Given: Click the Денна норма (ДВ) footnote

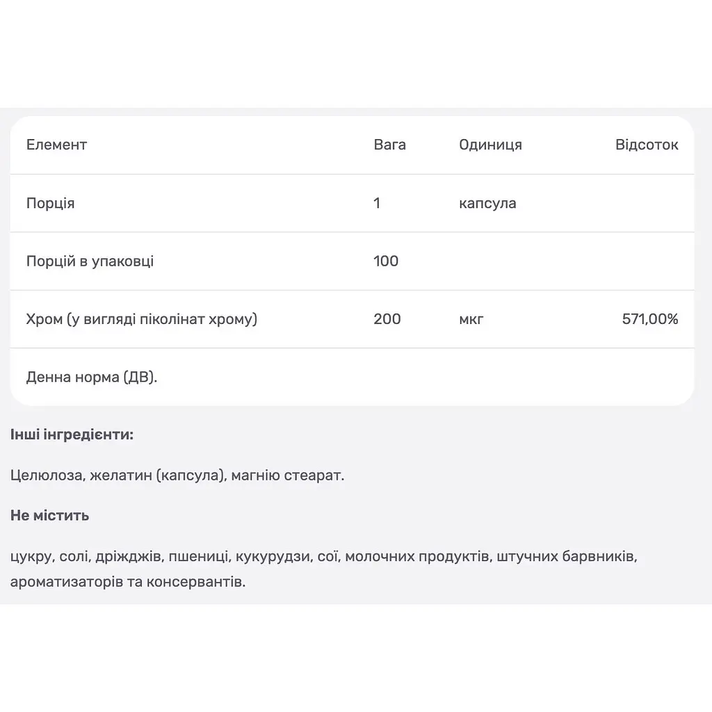Looking at the screenshot, I should 92,378.
